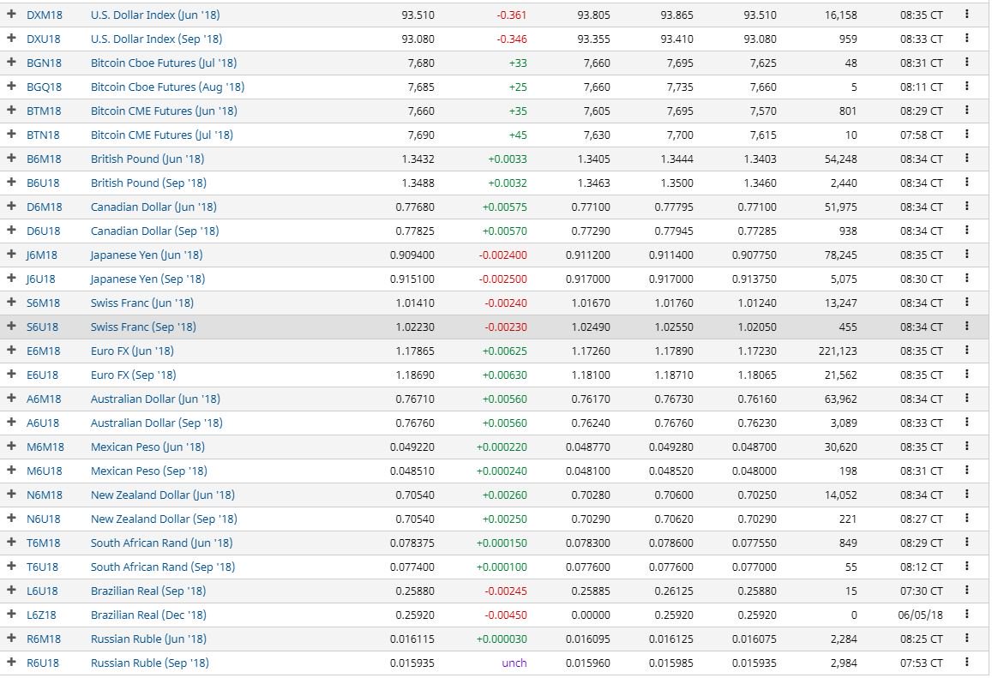Open the three-dot menu for DXU18 row
Image resolution: width=992 pixels, height=678 pixels.
(x=966, y=38)
